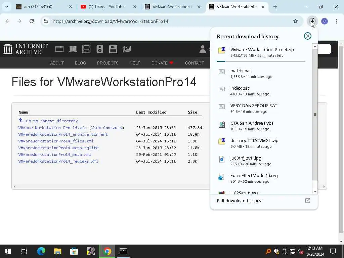
Task: Open the Chrome three-dot menu
Action: pos(337,21)
